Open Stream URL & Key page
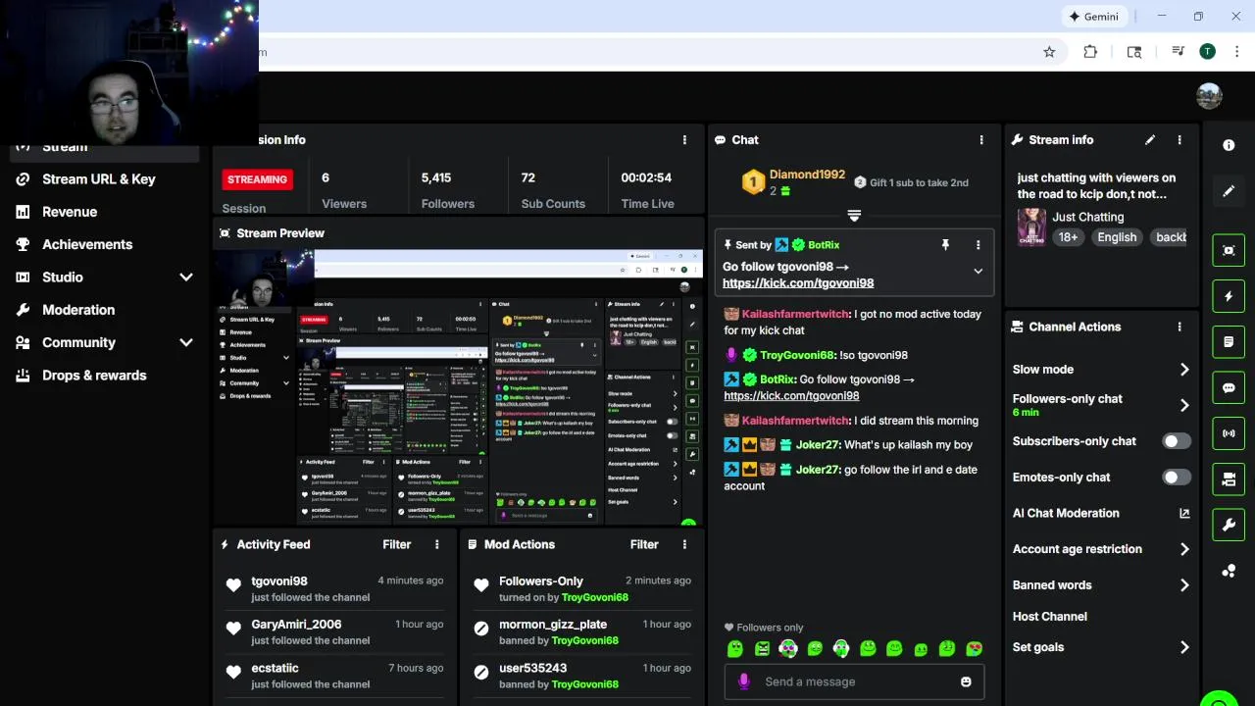The width and height of the screenshot is (1255, 706). tap(99, 179)
